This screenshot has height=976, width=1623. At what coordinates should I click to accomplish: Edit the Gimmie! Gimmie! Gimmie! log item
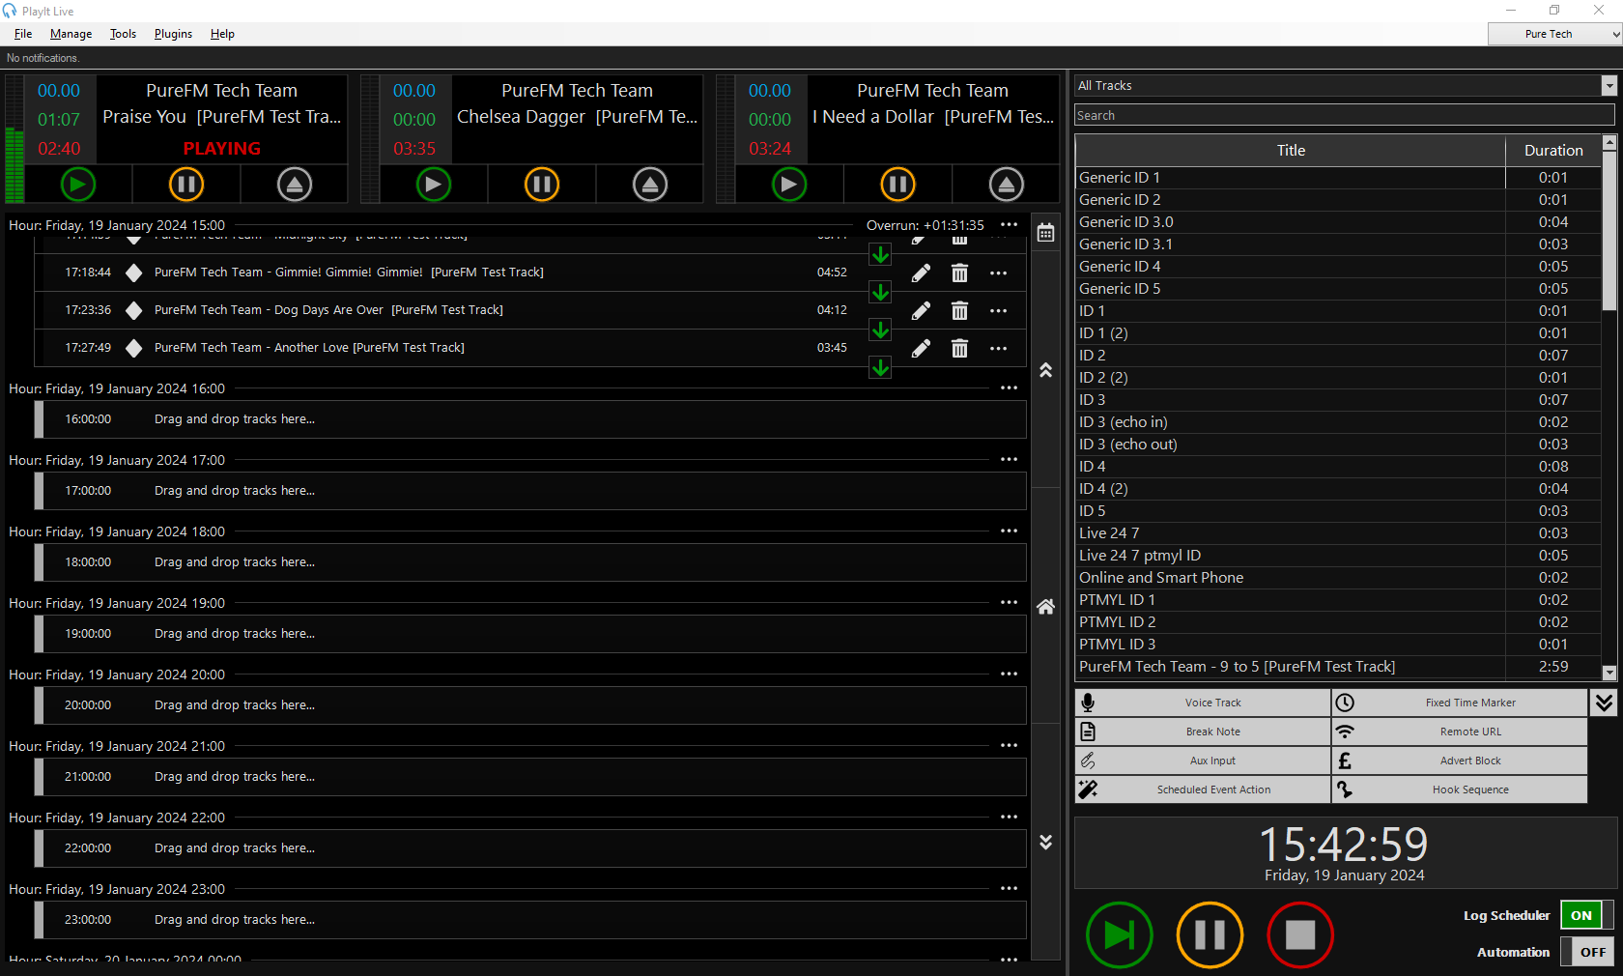(x=921, y=273)
